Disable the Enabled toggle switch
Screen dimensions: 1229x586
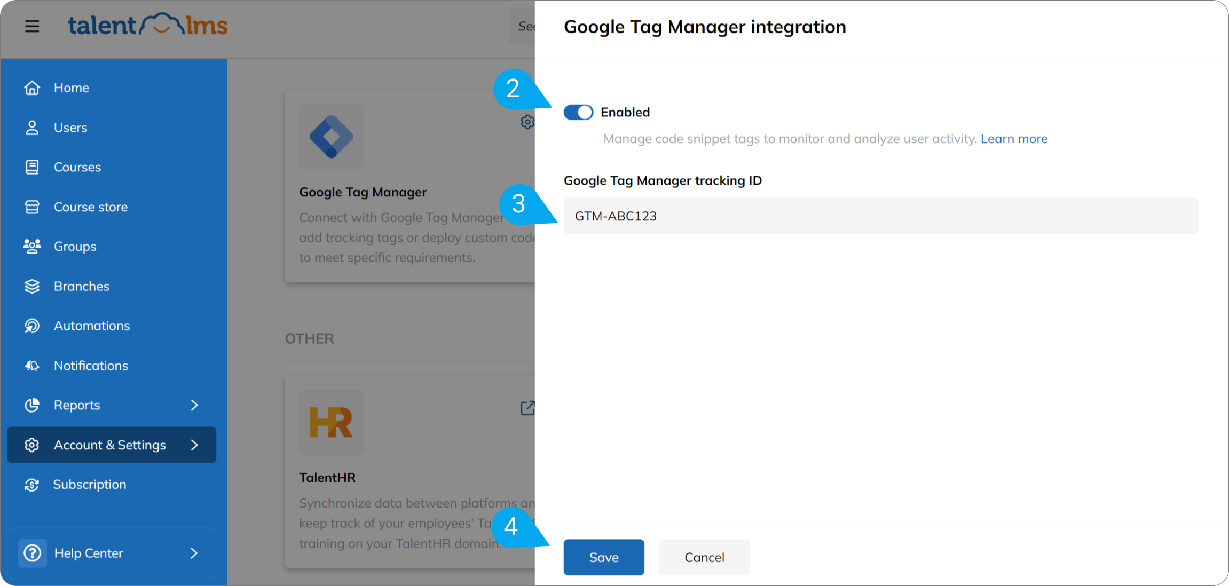tap(578, 112)
